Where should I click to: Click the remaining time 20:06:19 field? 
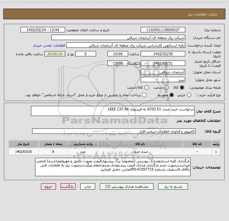pyautogui.click(x=55, y=54)
